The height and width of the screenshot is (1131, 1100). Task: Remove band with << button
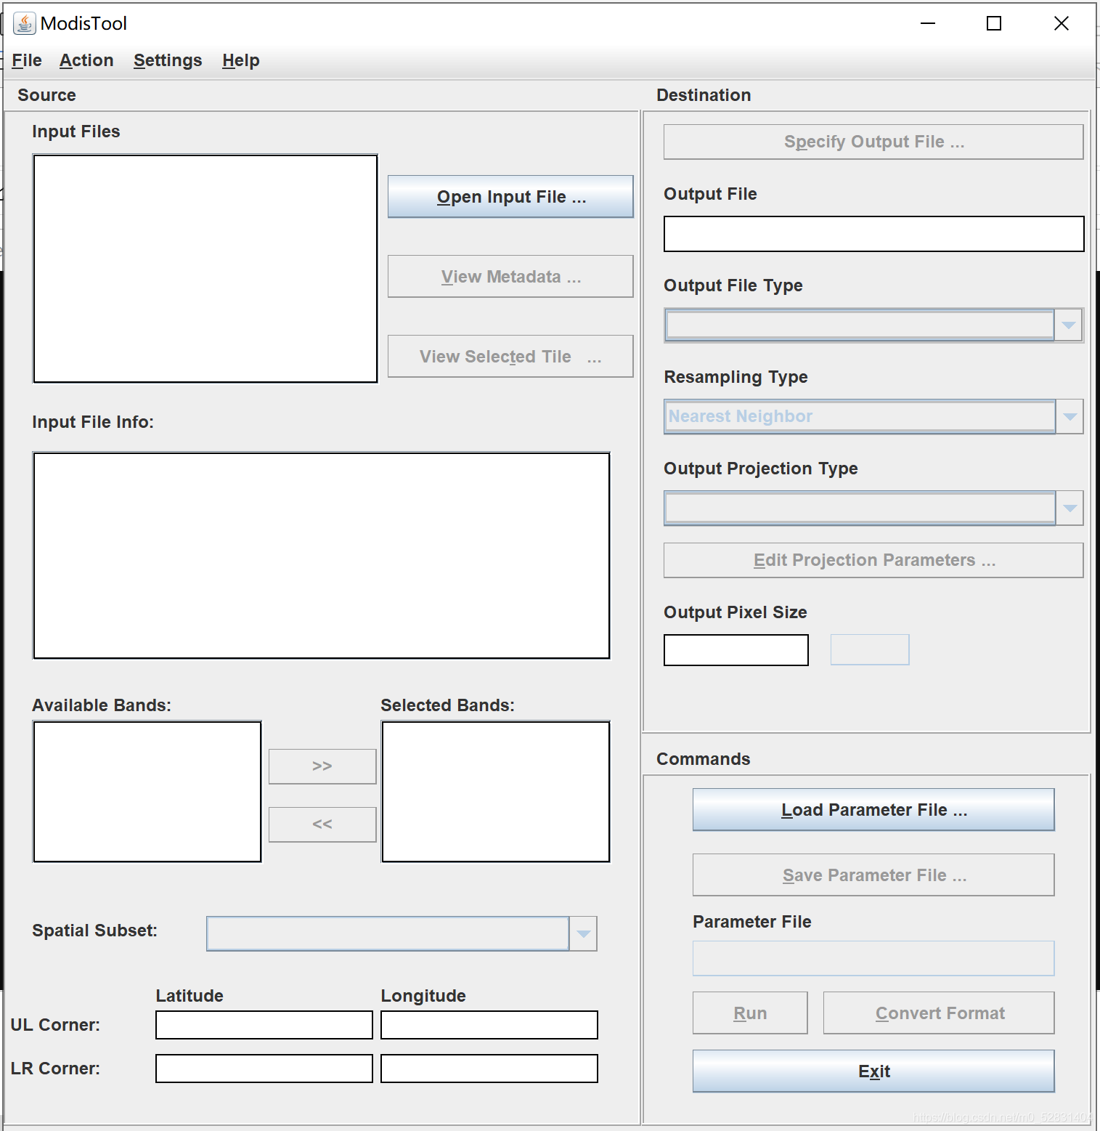(x=322, y=824)
